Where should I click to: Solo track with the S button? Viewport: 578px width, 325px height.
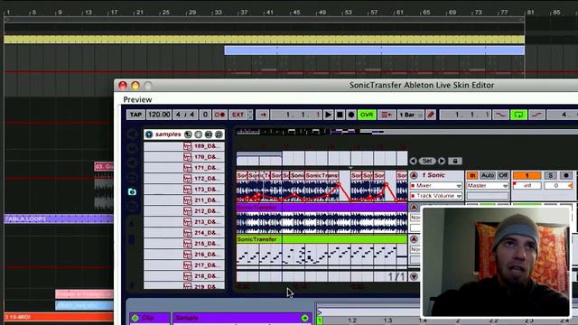550,175
